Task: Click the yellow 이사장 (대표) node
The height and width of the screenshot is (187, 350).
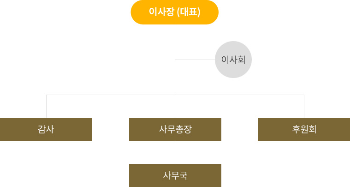Action: (x=175, y=12)
